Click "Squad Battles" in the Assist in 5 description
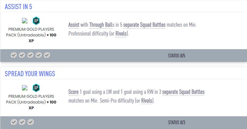 [x=153, y=25]
